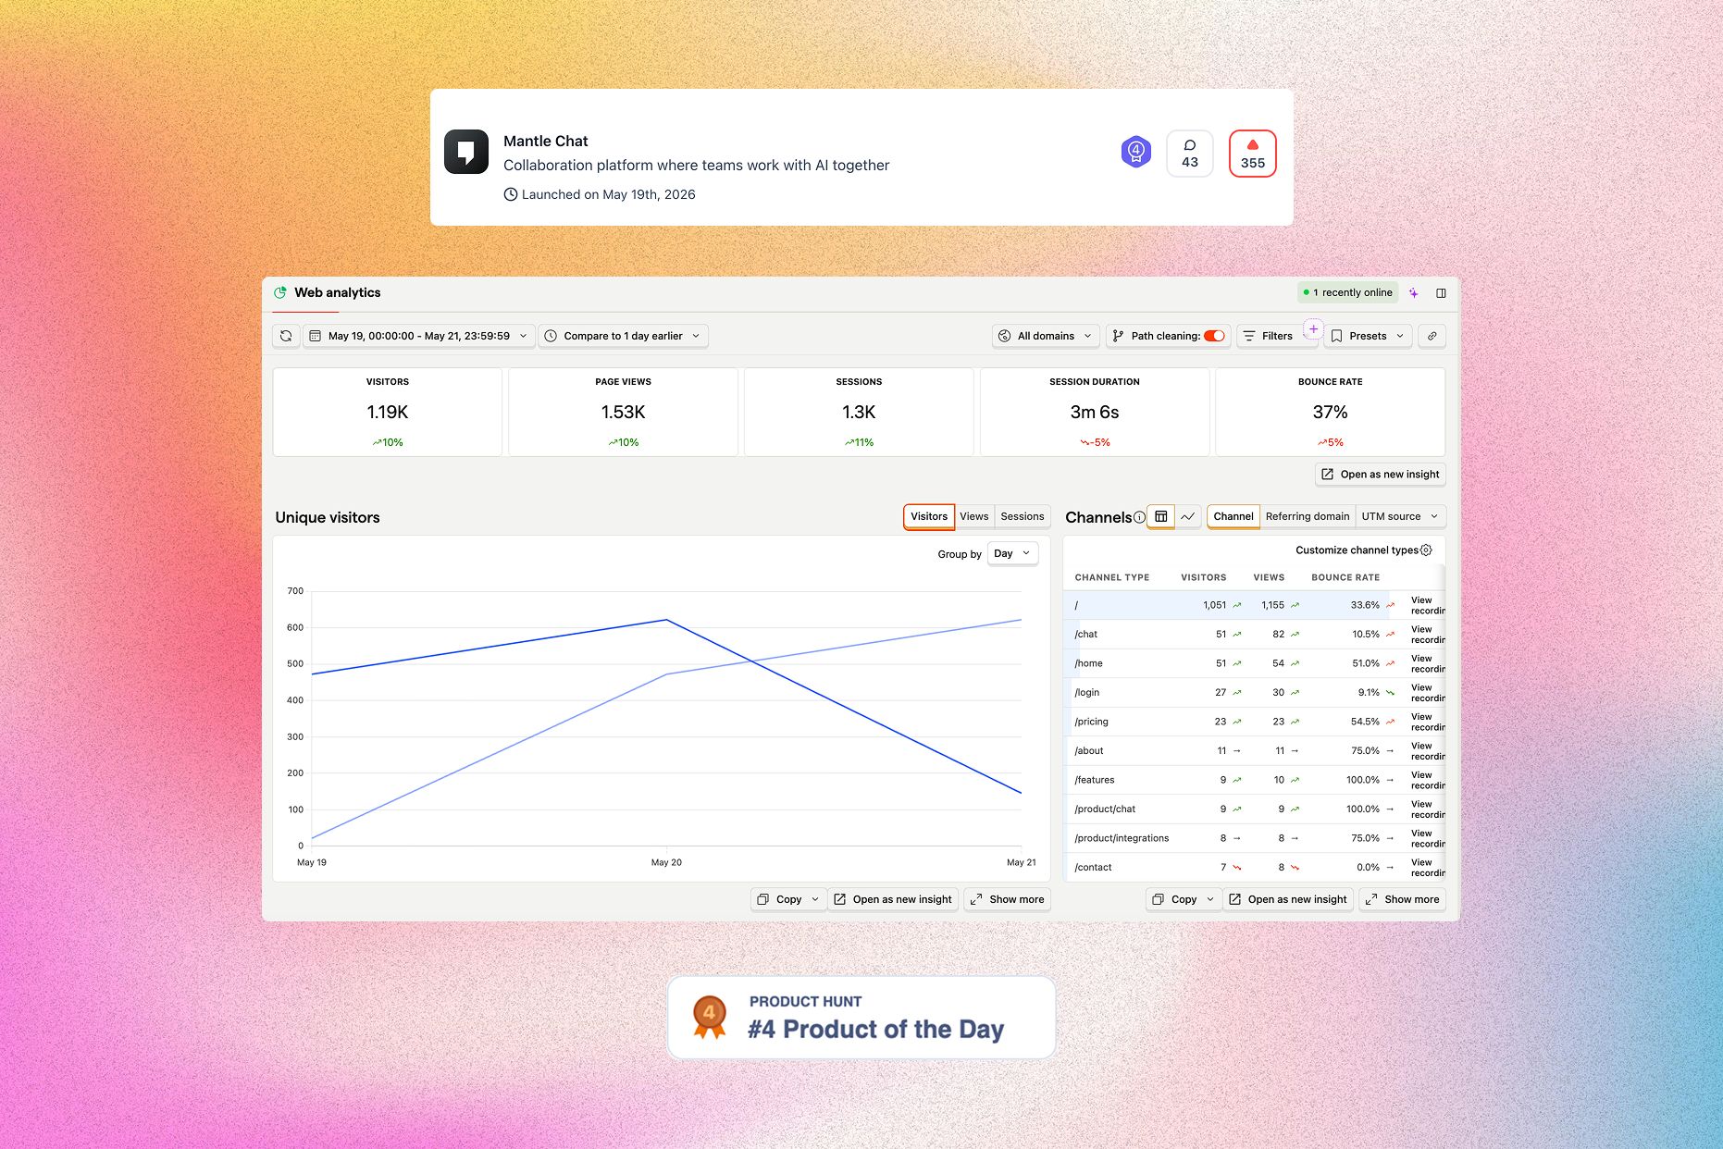Open the date range May 19 - May 21 dropdown
The width and height of the screenshot is (1723, 1149).
418,336
